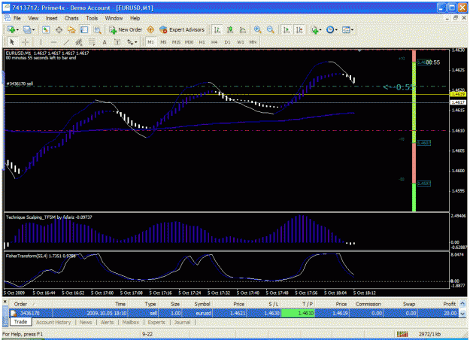Select the Crosshair tool
Viewport: 470px width, 340px height.
tap(25, 42)
